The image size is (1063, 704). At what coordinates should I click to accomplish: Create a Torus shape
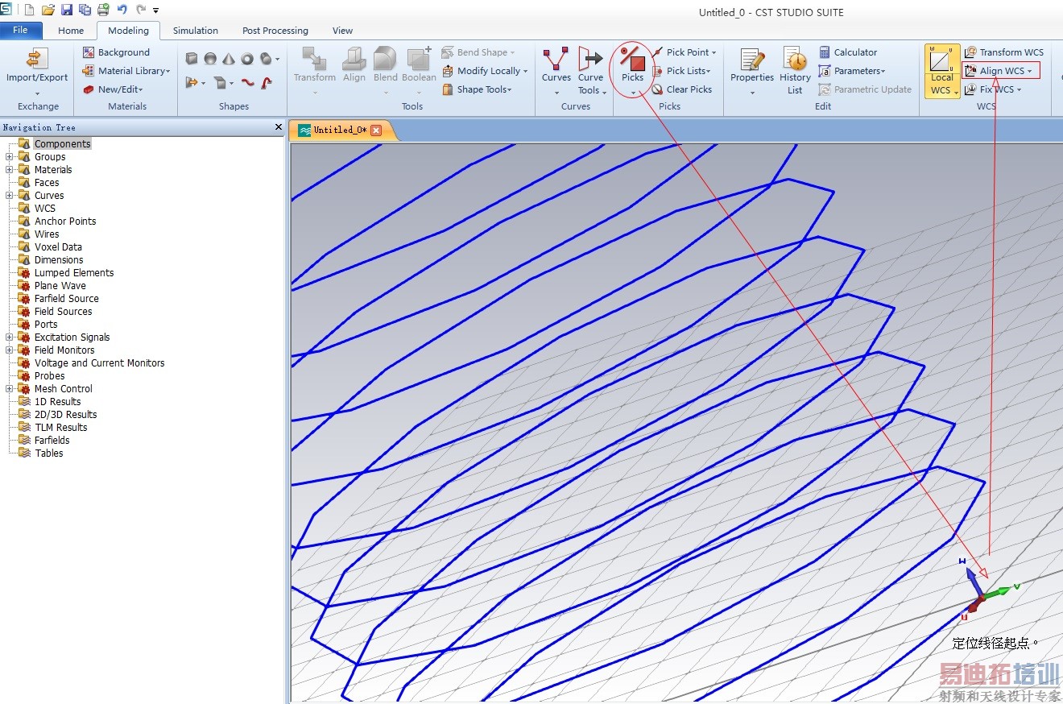click(247, 58)
